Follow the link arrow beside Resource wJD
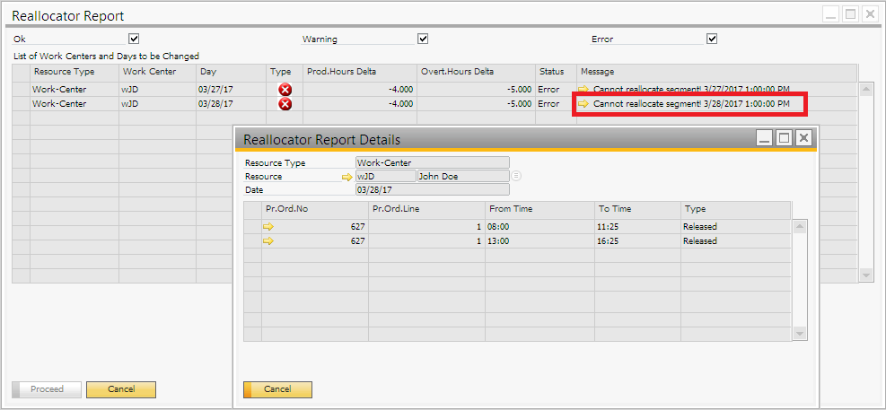This screenshot has width=886, height=410. coord(347,177)
